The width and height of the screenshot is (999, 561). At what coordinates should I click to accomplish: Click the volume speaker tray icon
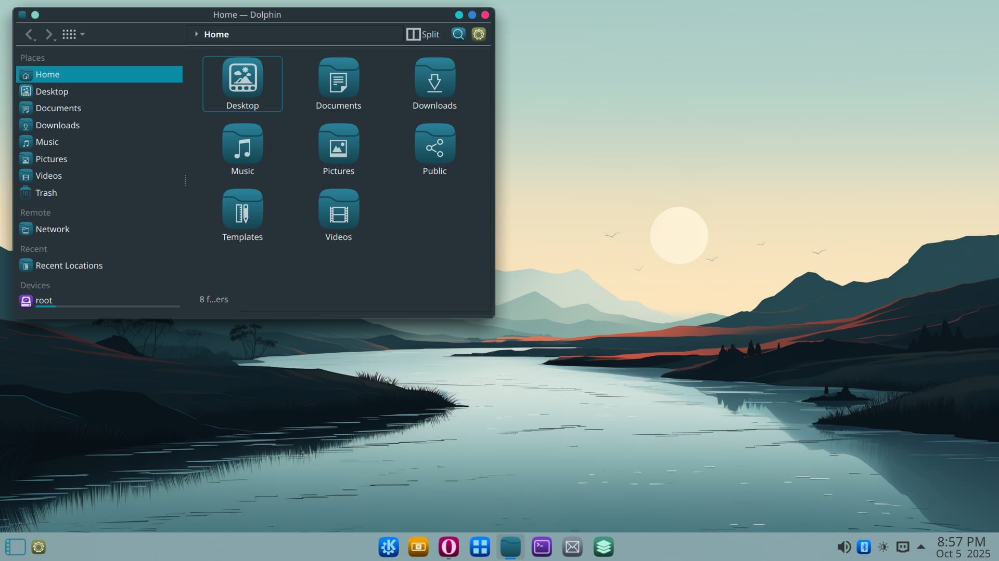(843, 547)
